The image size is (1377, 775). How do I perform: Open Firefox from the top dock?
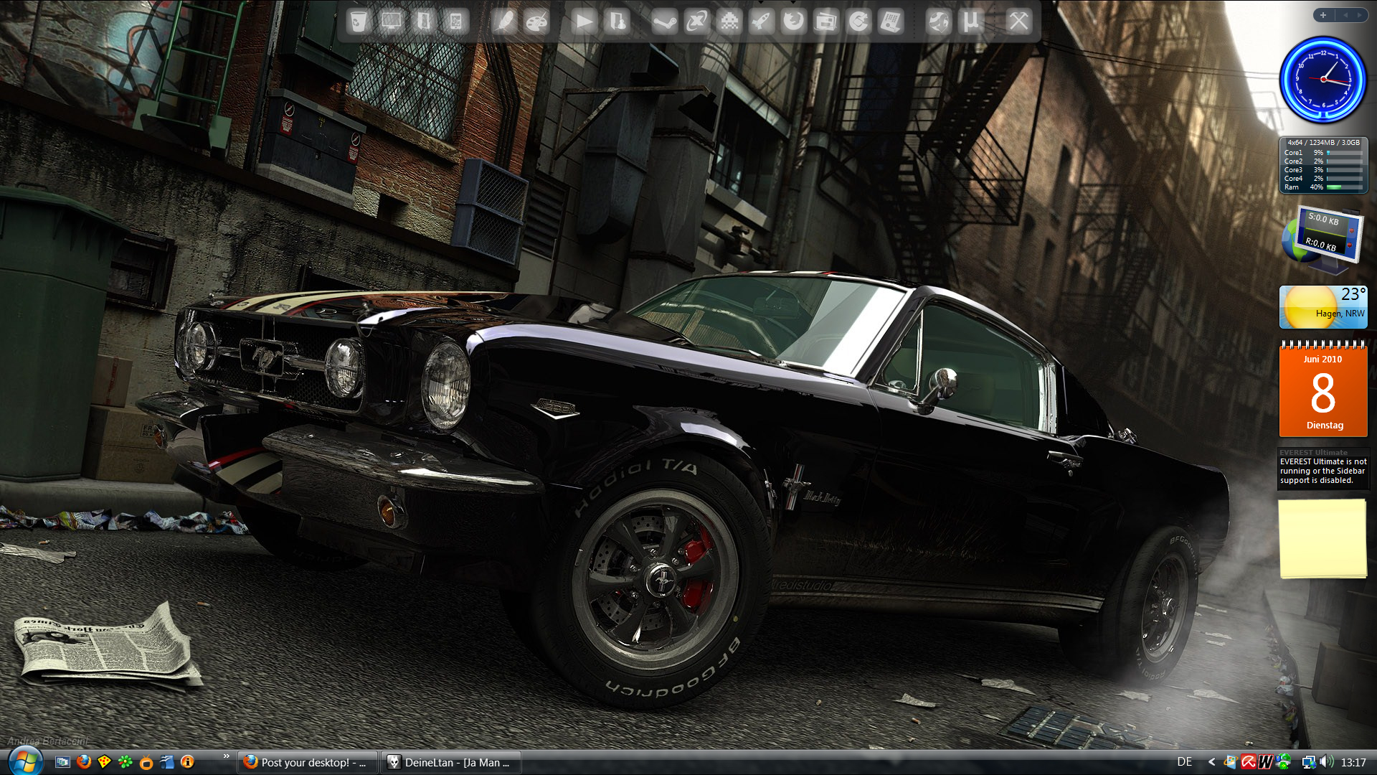coord(793,22)
